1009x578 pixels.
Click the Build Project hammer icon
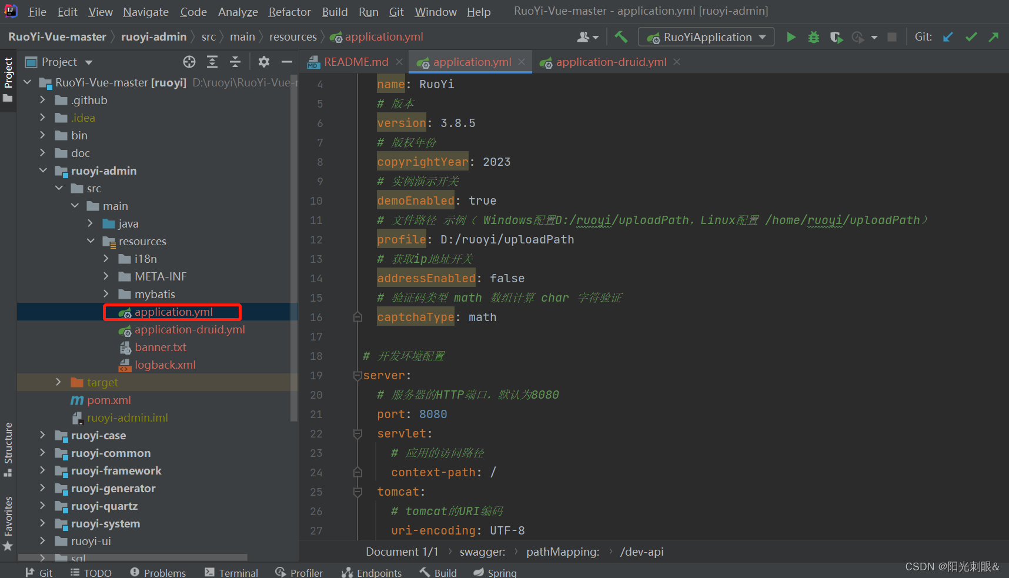click(x=621, y=37)
